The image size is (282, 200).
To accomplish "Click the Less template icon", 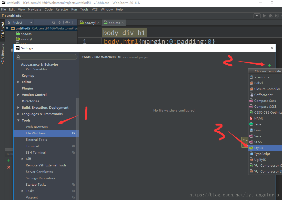I will 251,130.
